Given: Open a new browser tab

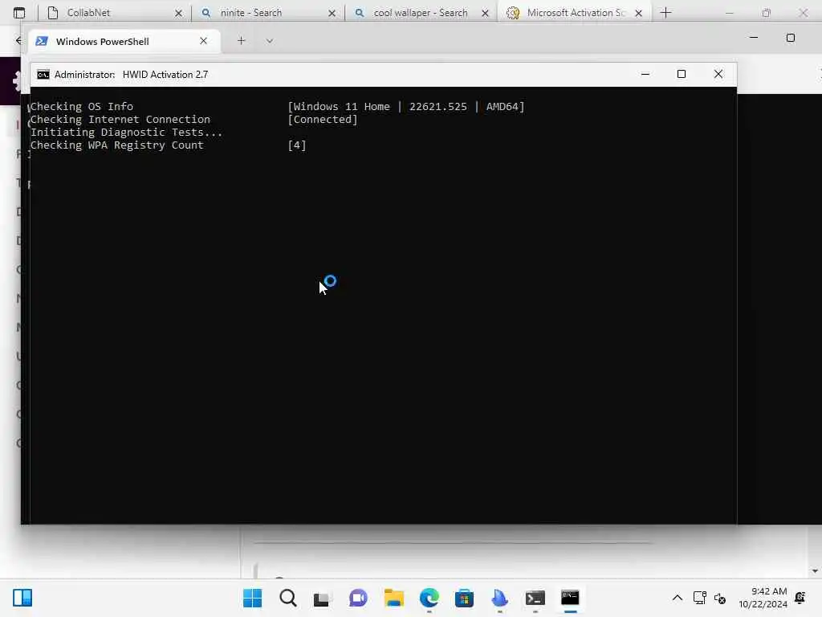Looking at the screenshot, I should (x=665, y=13).
